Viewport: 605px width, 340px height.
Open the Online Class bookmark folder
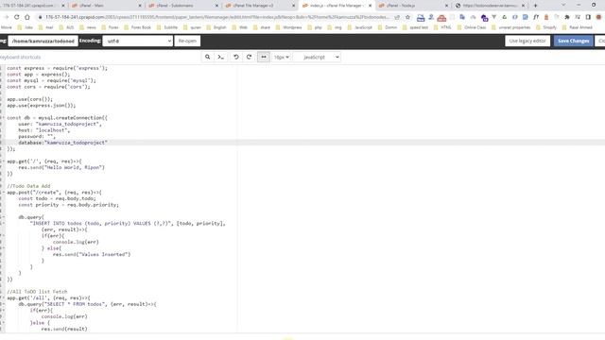[471, 27]
